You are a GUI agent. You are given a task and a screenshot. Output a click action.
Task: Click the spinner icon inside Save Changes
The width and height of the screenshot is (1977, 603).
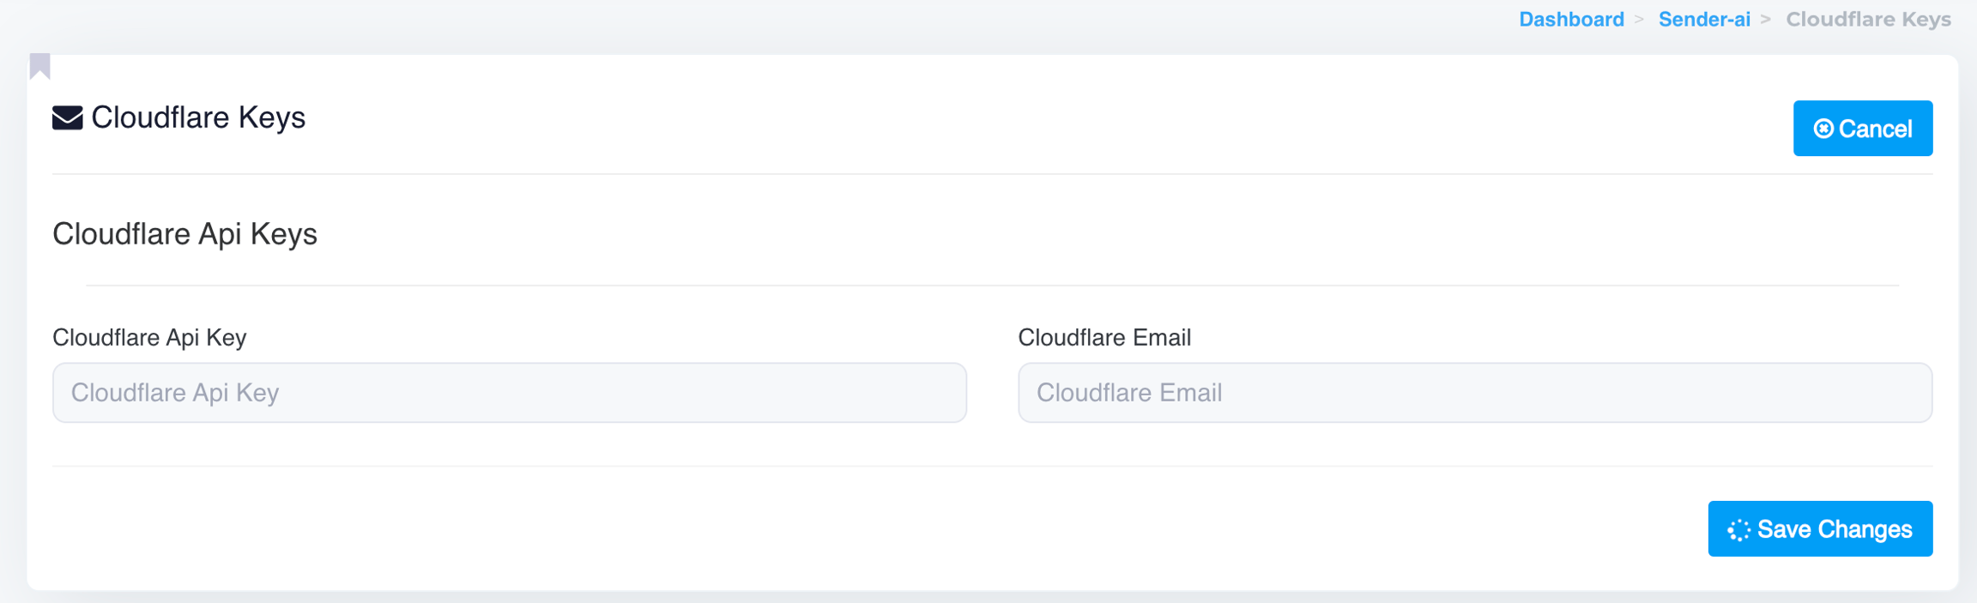click(1738, 530)
